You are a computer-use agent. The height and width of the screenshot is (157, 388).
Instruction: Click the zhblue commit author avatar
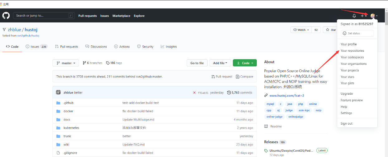tap(58, 93)
